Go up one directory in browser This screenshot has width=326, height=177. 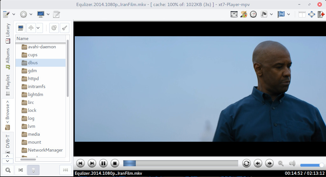click(31, 28)
